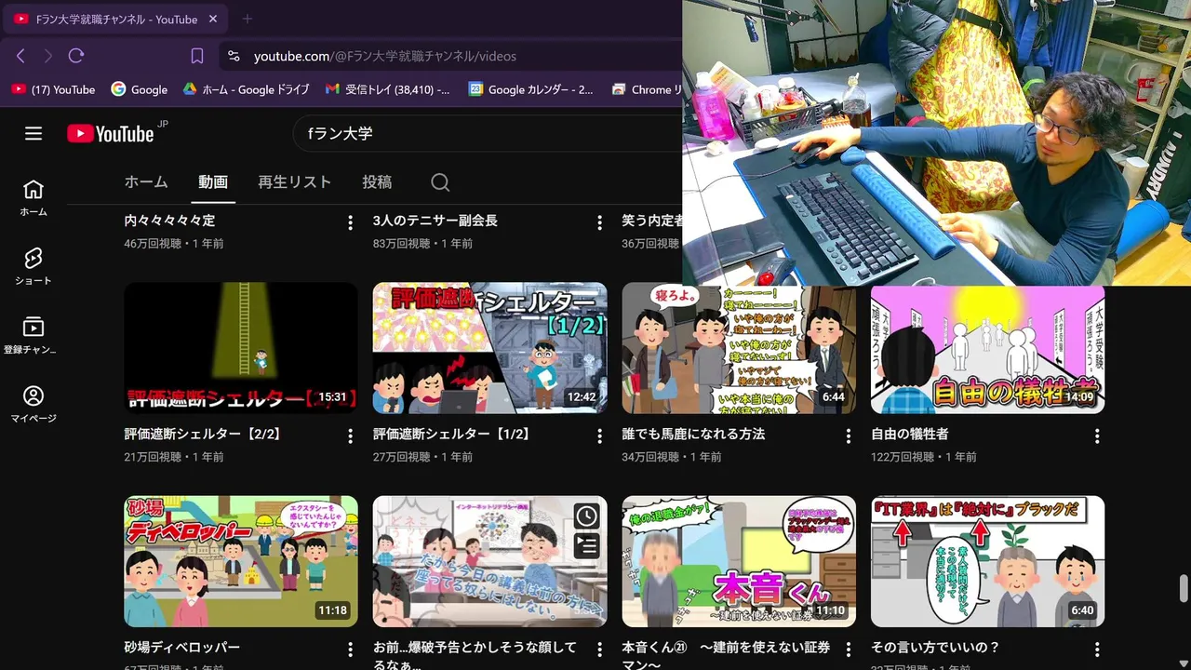Viewport: 1191px width, 670px height.
Task: Play the 砂場ディベロッパー thumbnail
Action: point(241,561)
